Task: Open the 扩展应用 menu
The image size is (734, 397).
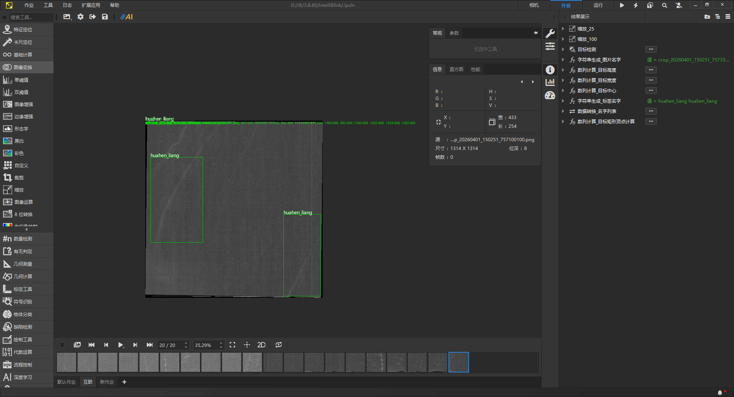Action: (91, 5)
